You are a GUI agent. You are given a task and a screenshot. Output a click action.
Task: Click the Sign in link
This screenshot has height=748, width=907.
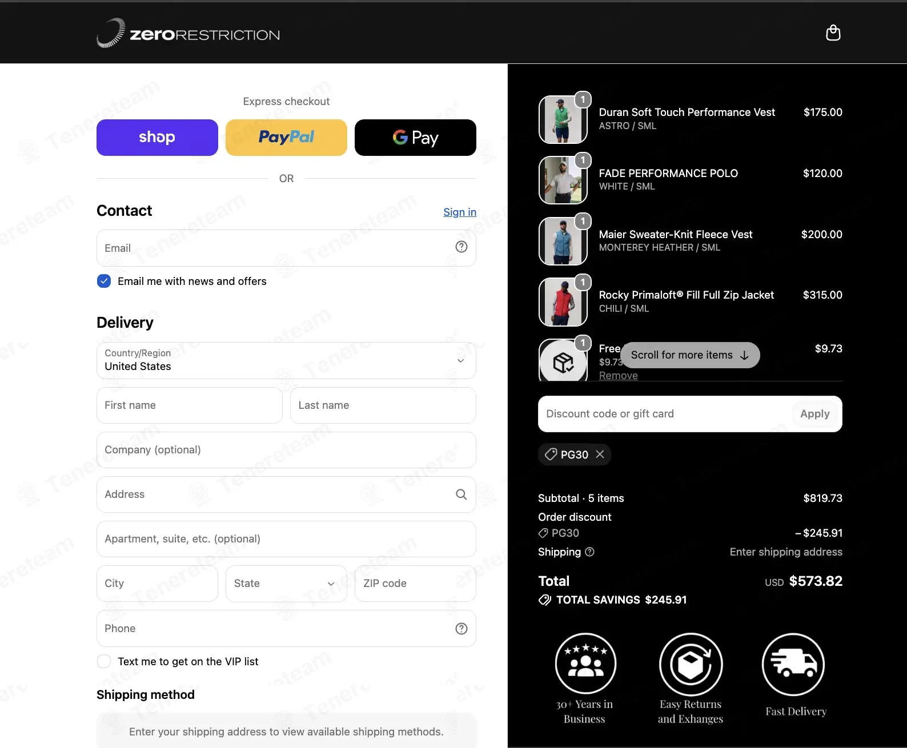point(460,212)
